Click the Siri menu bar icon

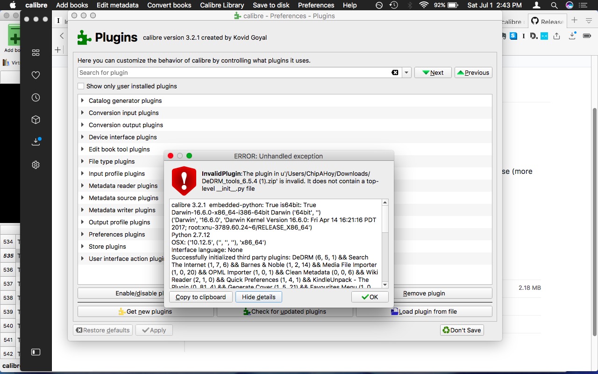click(x=570, y=5)
